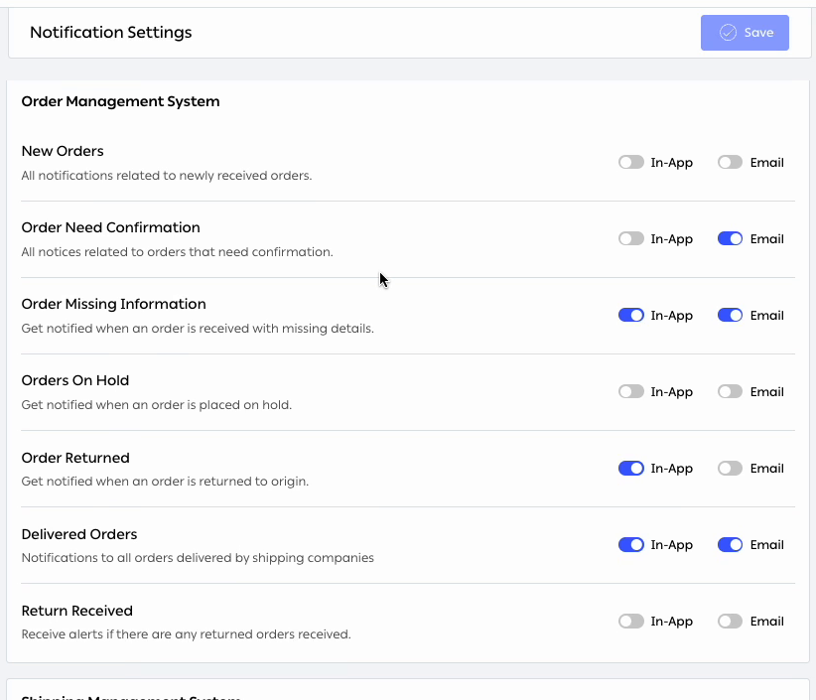Disable In-App toggle for Order Returned
Screen dimensions: 816x700
[631, 469]
